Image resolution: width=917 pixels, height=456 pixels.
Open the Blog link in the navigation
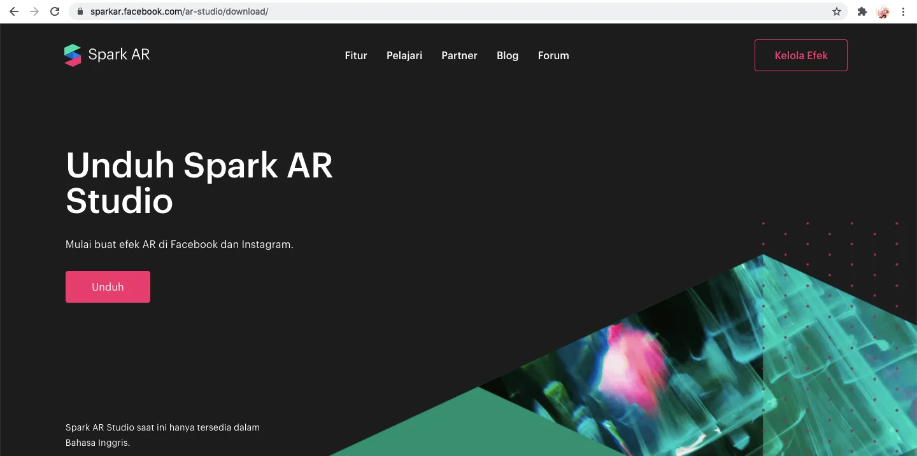508,55
